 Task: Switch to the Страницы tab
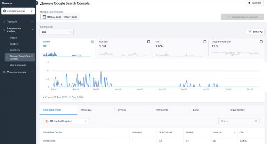click(96, 110)
